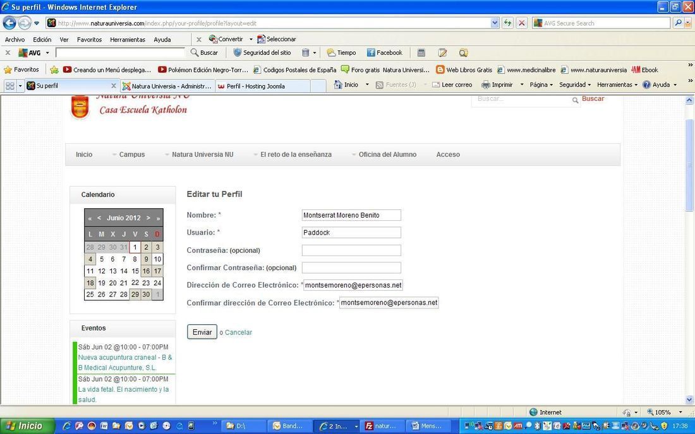Viewport: 695px width, 434px height.
Task: Click the Contraseña password field
Action: pos(351,250)
